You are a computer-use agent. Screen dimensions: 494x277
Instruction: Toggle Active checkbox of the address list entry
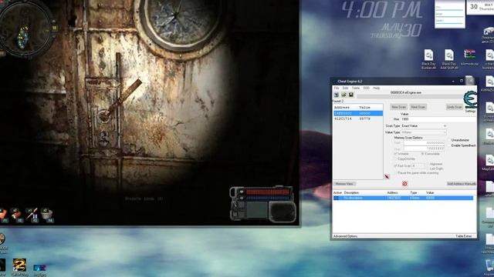coord(337,198)
